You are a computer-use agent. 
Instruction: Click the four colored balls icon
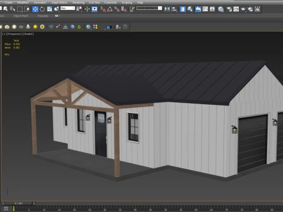[96, 27]
